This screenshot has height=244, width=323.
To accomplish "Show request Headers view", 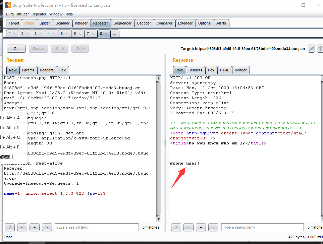I will click(47, 70).
